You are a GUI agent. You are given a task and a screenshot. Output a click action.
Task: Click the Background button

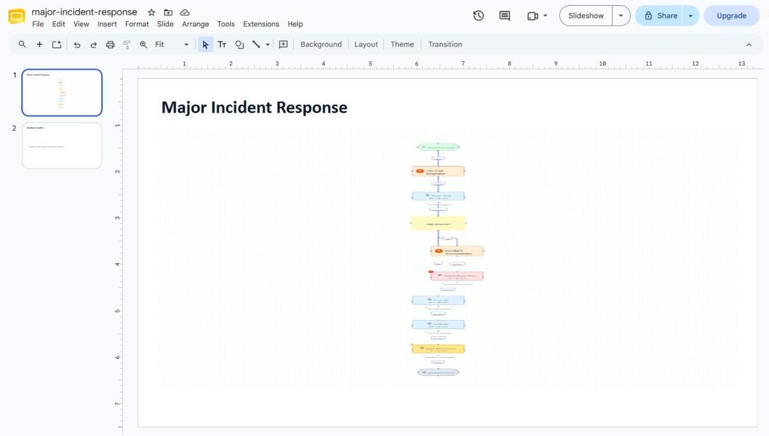[321, 44]
